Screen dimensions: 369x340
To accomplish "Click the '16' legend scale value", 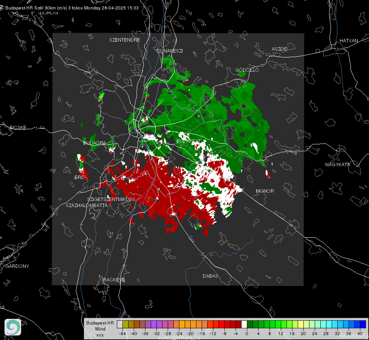I will click(x=292, y=334).
